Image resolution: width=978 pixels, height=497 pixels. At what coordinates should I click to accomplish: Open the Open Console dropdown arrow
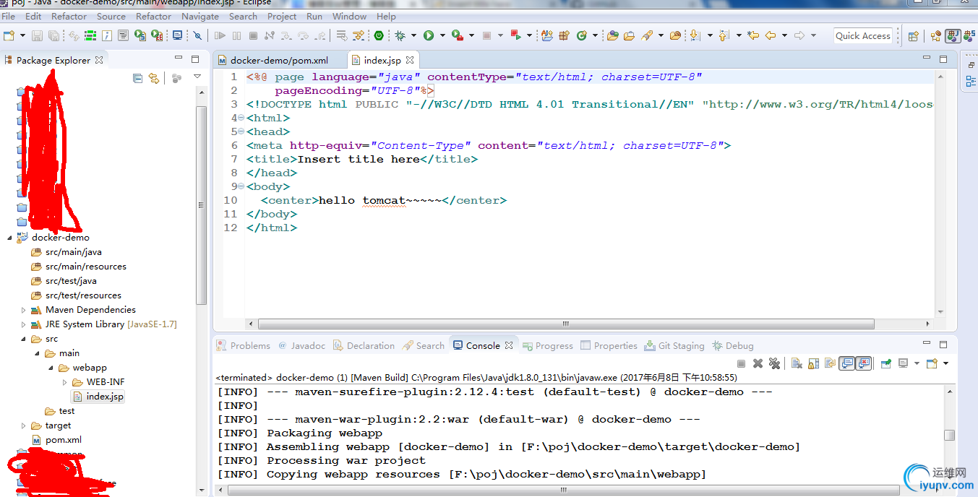[944, 363]
